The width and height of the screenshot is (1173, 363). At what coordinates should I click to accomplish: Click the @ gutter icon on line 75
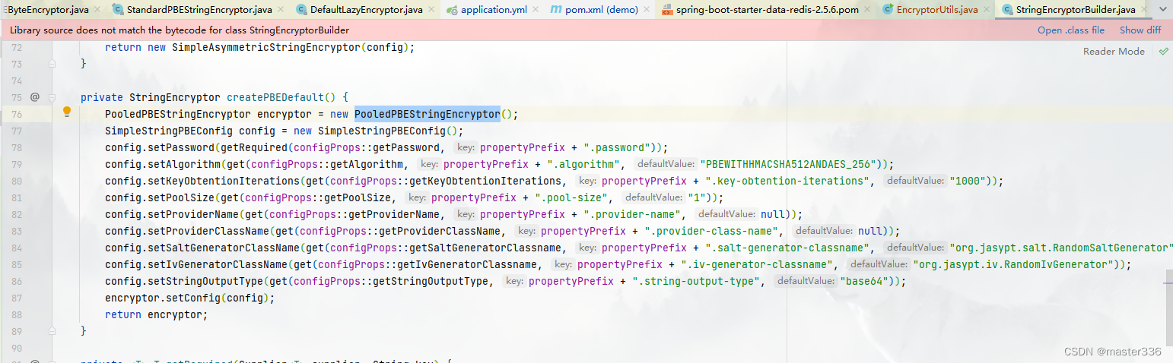coord(35,97)
